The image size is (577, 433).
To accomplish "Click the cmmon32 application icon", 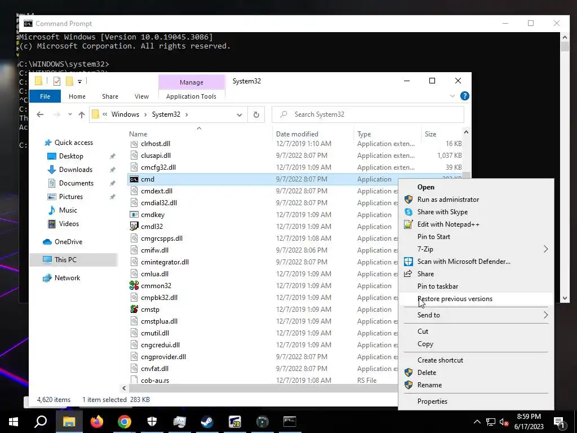I will (134, 286).
